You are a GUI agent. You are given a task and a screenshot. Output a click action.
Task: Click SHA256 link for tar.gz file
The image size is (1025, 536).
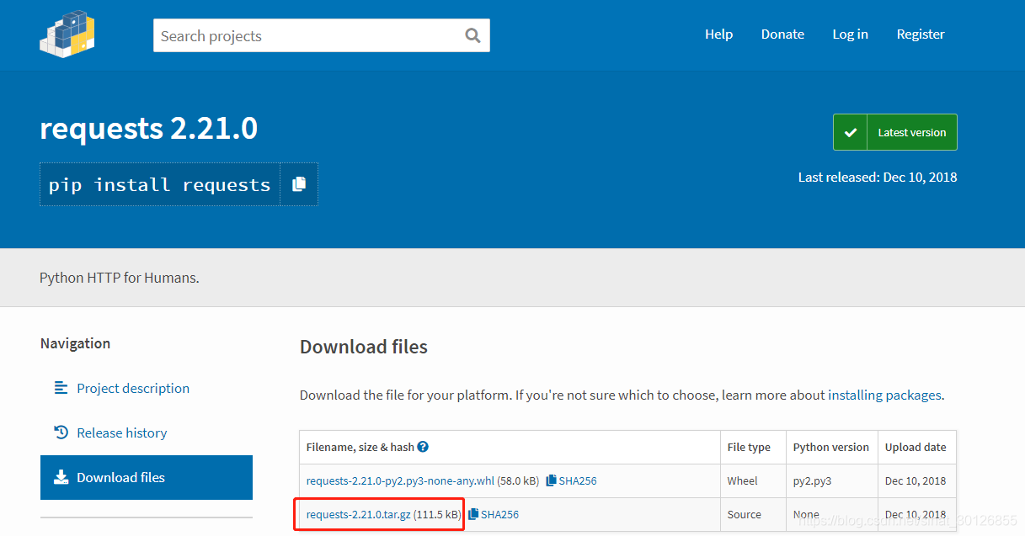pyautogui.click(x=500, y=514)
